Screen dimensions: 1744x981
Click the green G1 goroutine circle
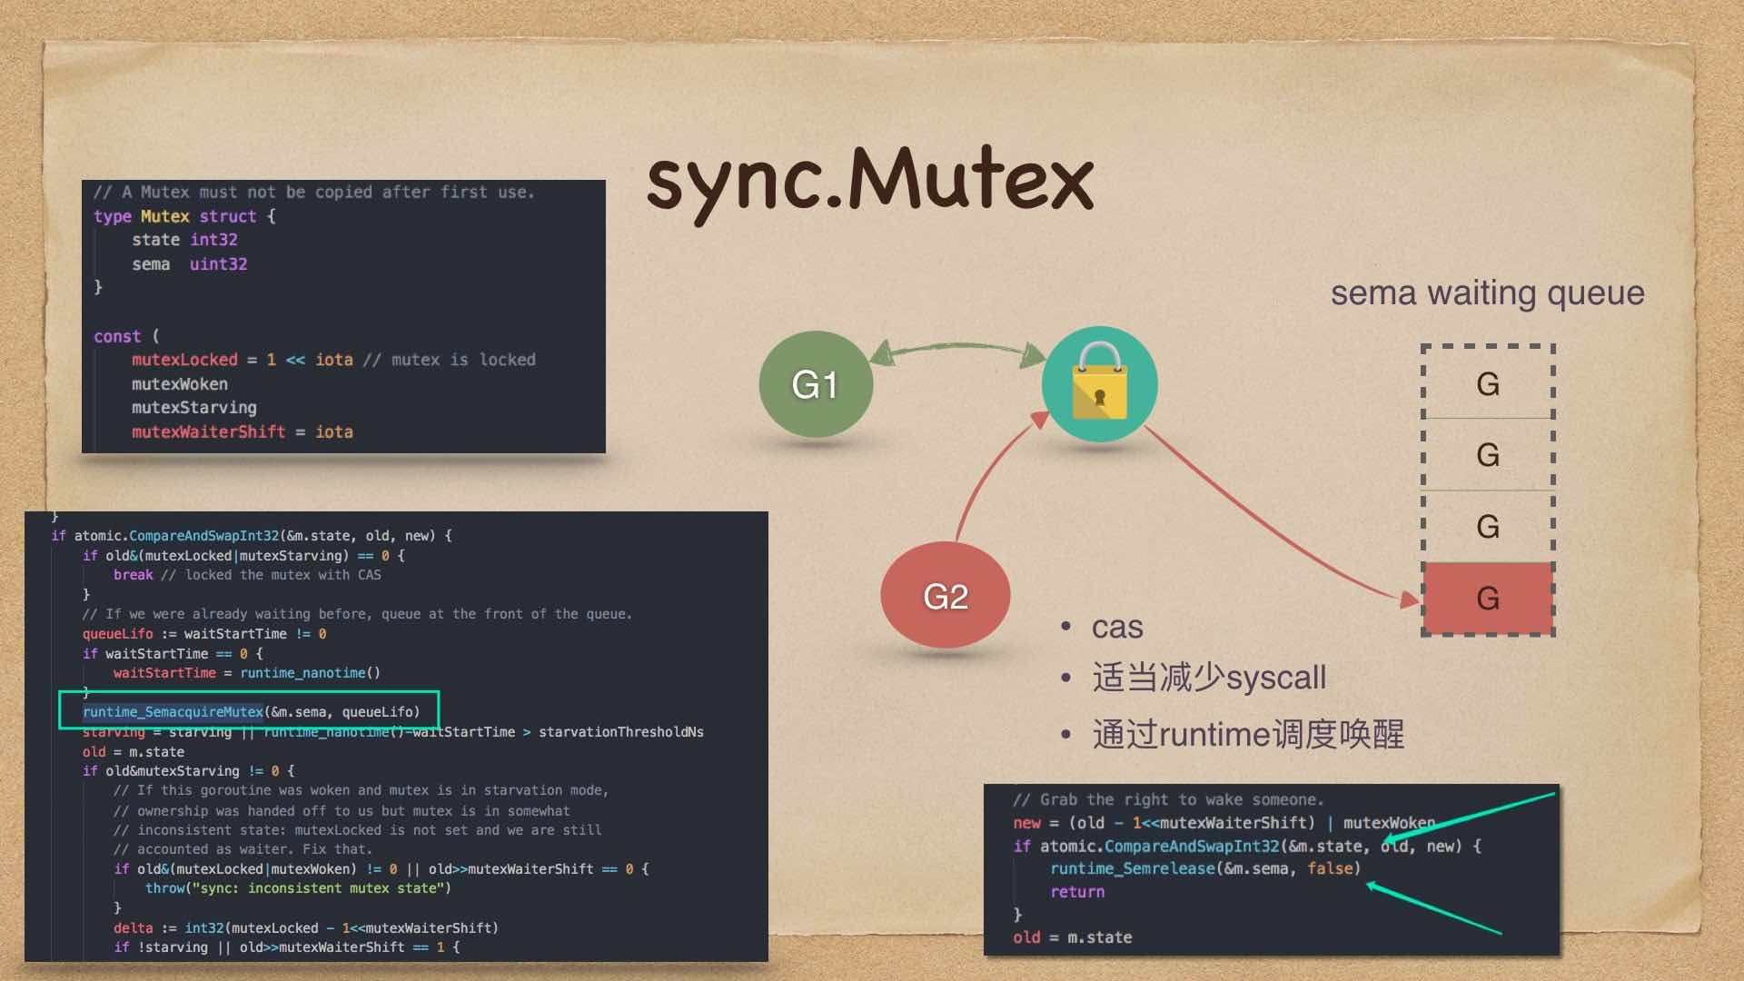816,384
